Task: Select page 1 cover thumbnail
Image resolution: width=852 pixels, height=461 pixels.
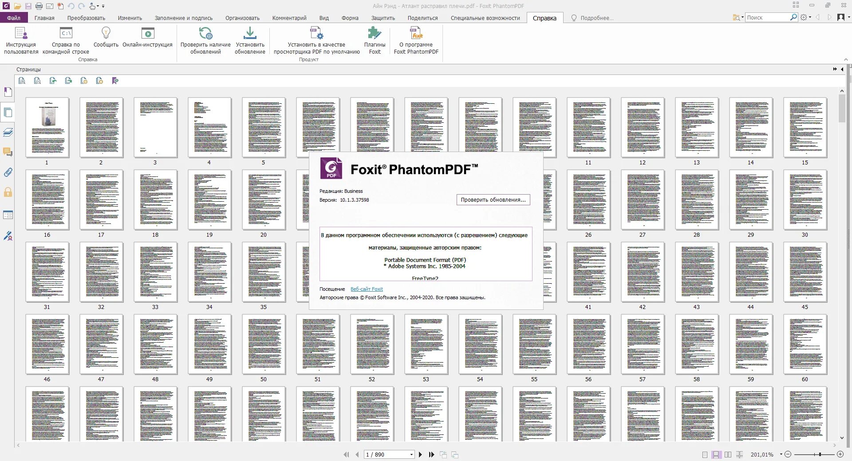Action: 47,128
